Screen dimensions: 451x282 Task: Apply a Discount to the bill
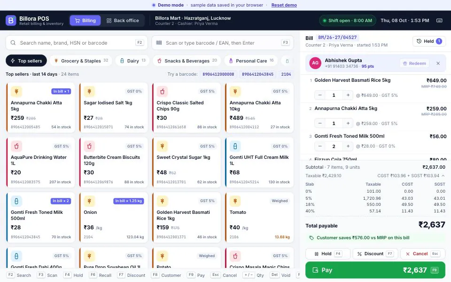375,254
